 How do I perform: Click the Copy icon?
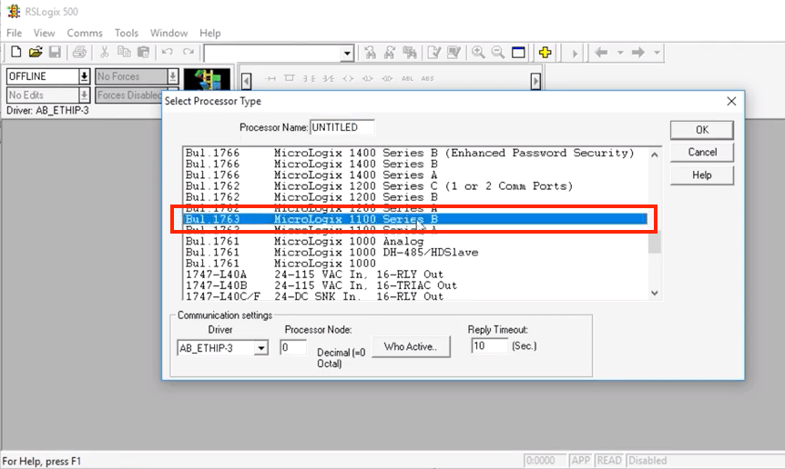point(124,52)
